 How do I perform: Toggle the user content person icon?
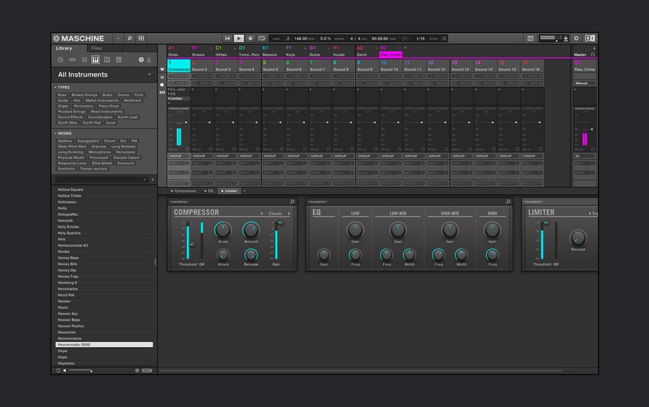tap(149, 59)
